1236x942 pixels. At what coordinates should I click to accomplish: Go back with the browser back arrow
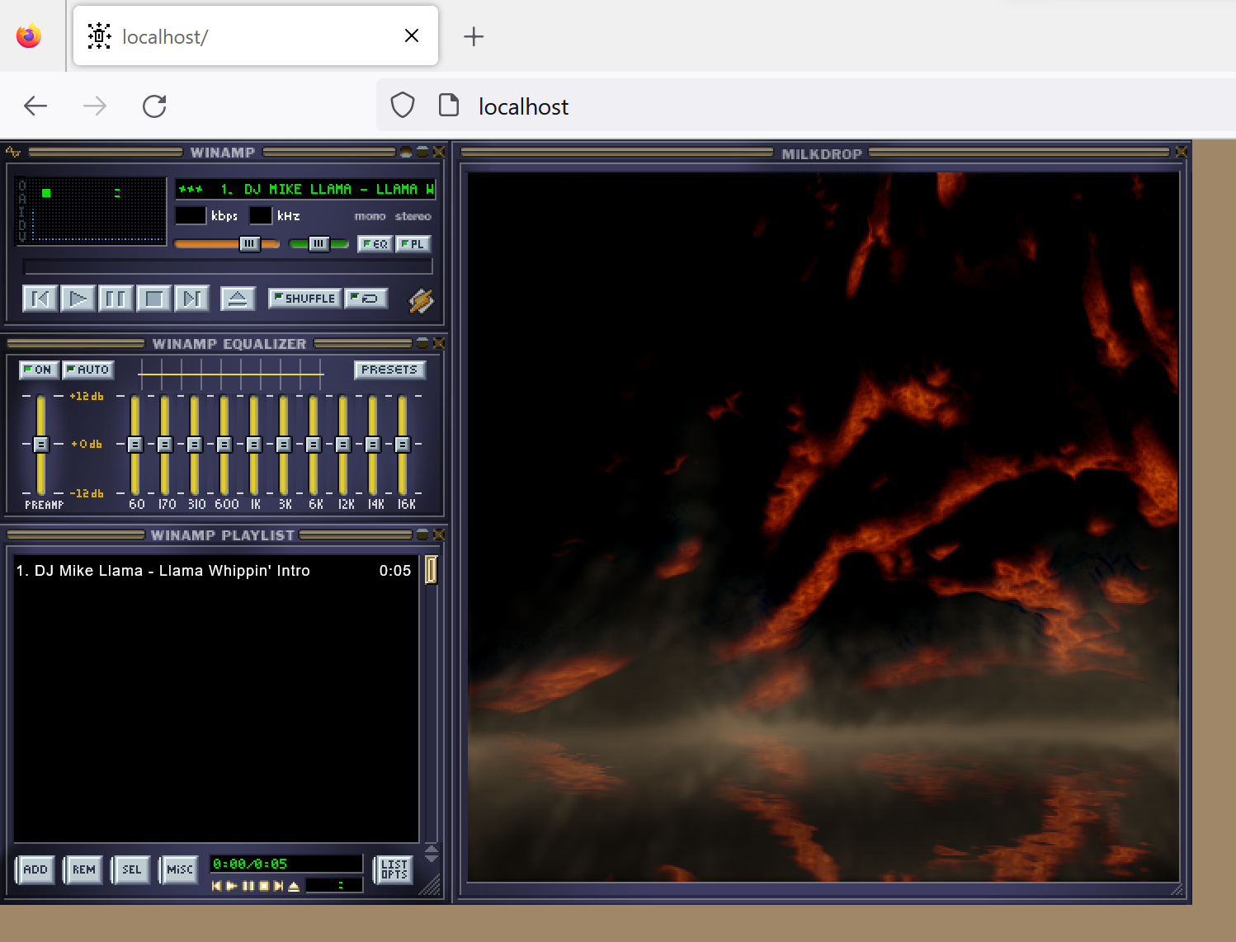tap(35, 106)
